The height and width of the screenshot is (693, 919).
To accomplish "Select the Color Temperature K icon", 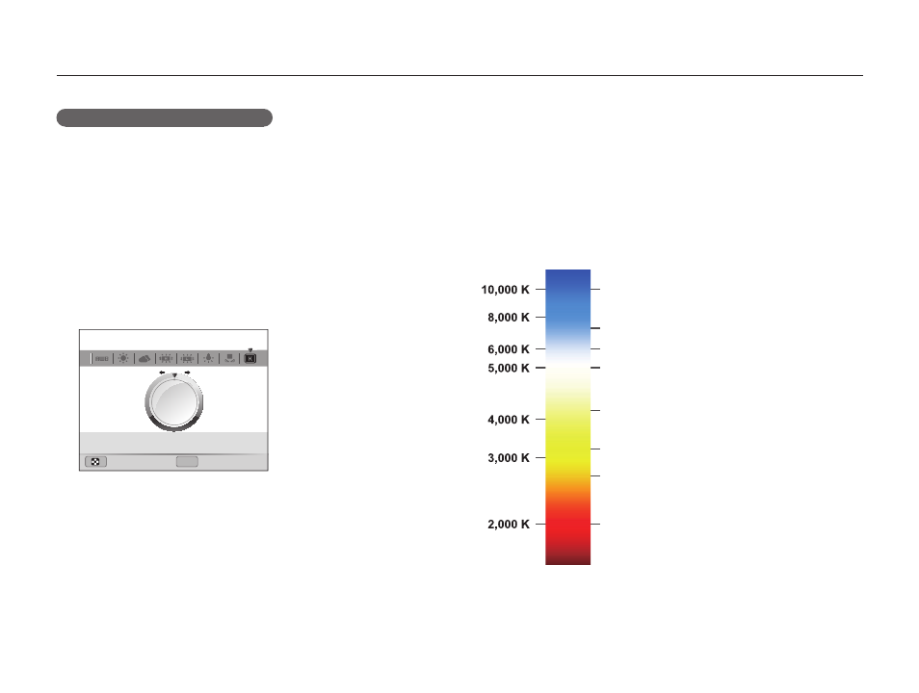I will tap(250, 358).
